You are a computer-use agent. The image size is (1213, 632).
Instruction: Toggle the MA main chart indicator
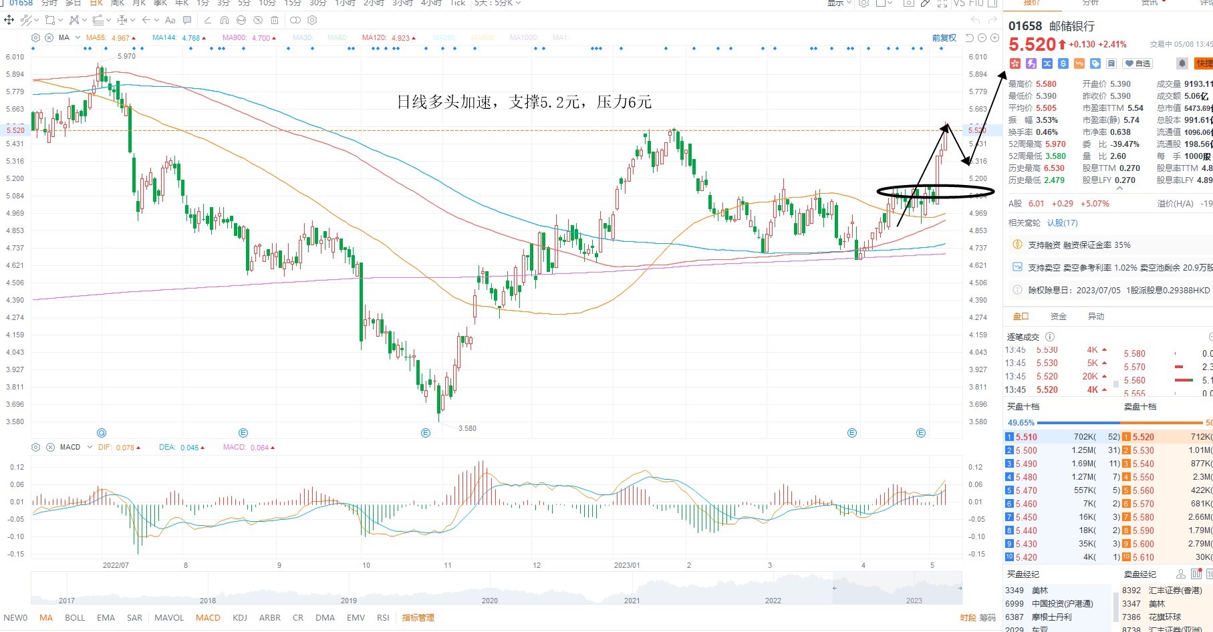click(x=46, y=617)
